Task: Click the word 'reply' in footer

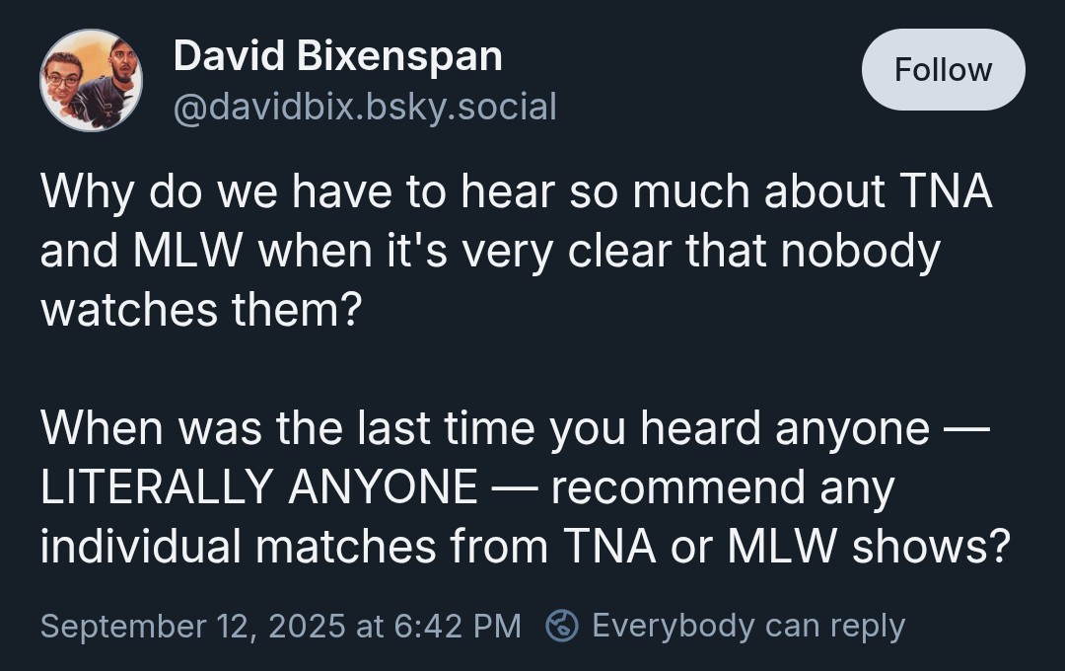Action: (x=867, y=626)
